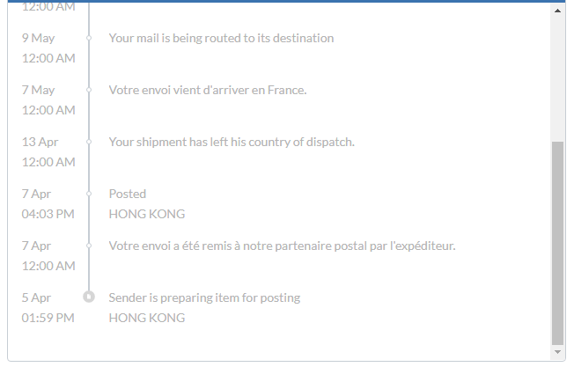The height and width of the screenshot is (367, 574).
Task: Click the timeline dot next to the Posted event
Action: pyautogui.click(x=89, y=195)
